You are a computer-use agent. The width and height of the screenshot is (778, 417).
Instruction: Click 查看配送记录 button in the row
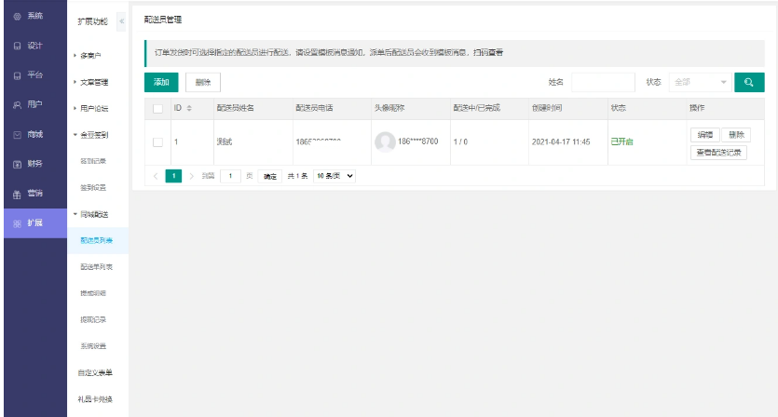point(720,152)
